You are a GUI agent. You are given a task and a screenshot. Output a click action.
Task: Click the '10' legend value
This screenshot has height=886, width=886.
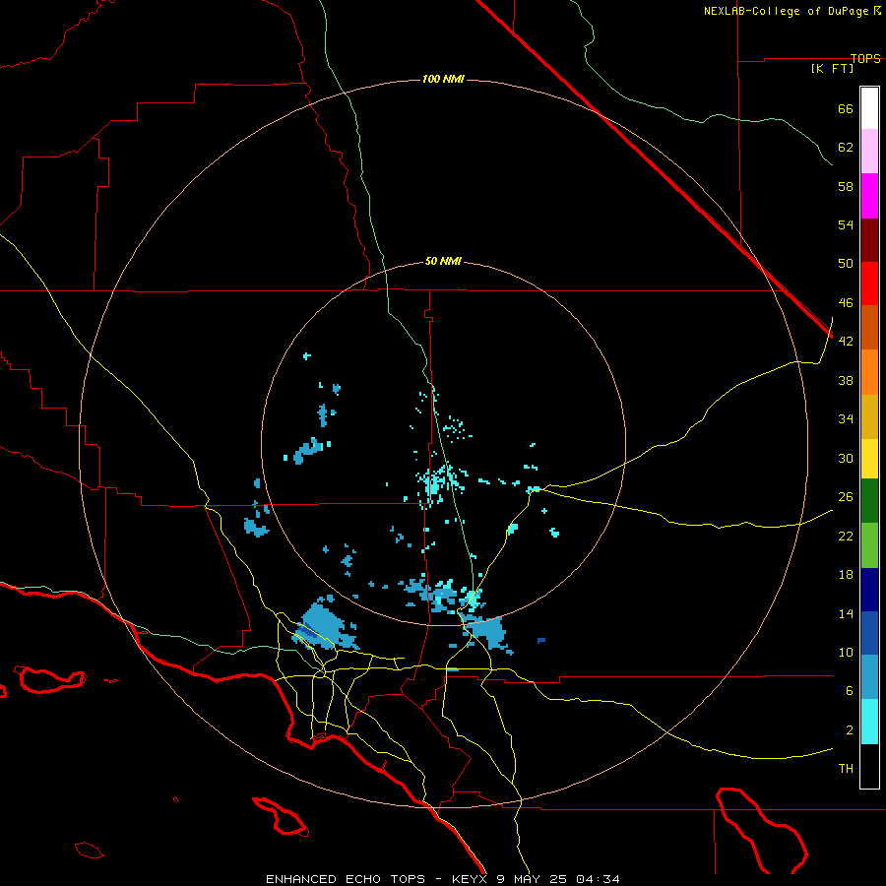coord(846,652)
